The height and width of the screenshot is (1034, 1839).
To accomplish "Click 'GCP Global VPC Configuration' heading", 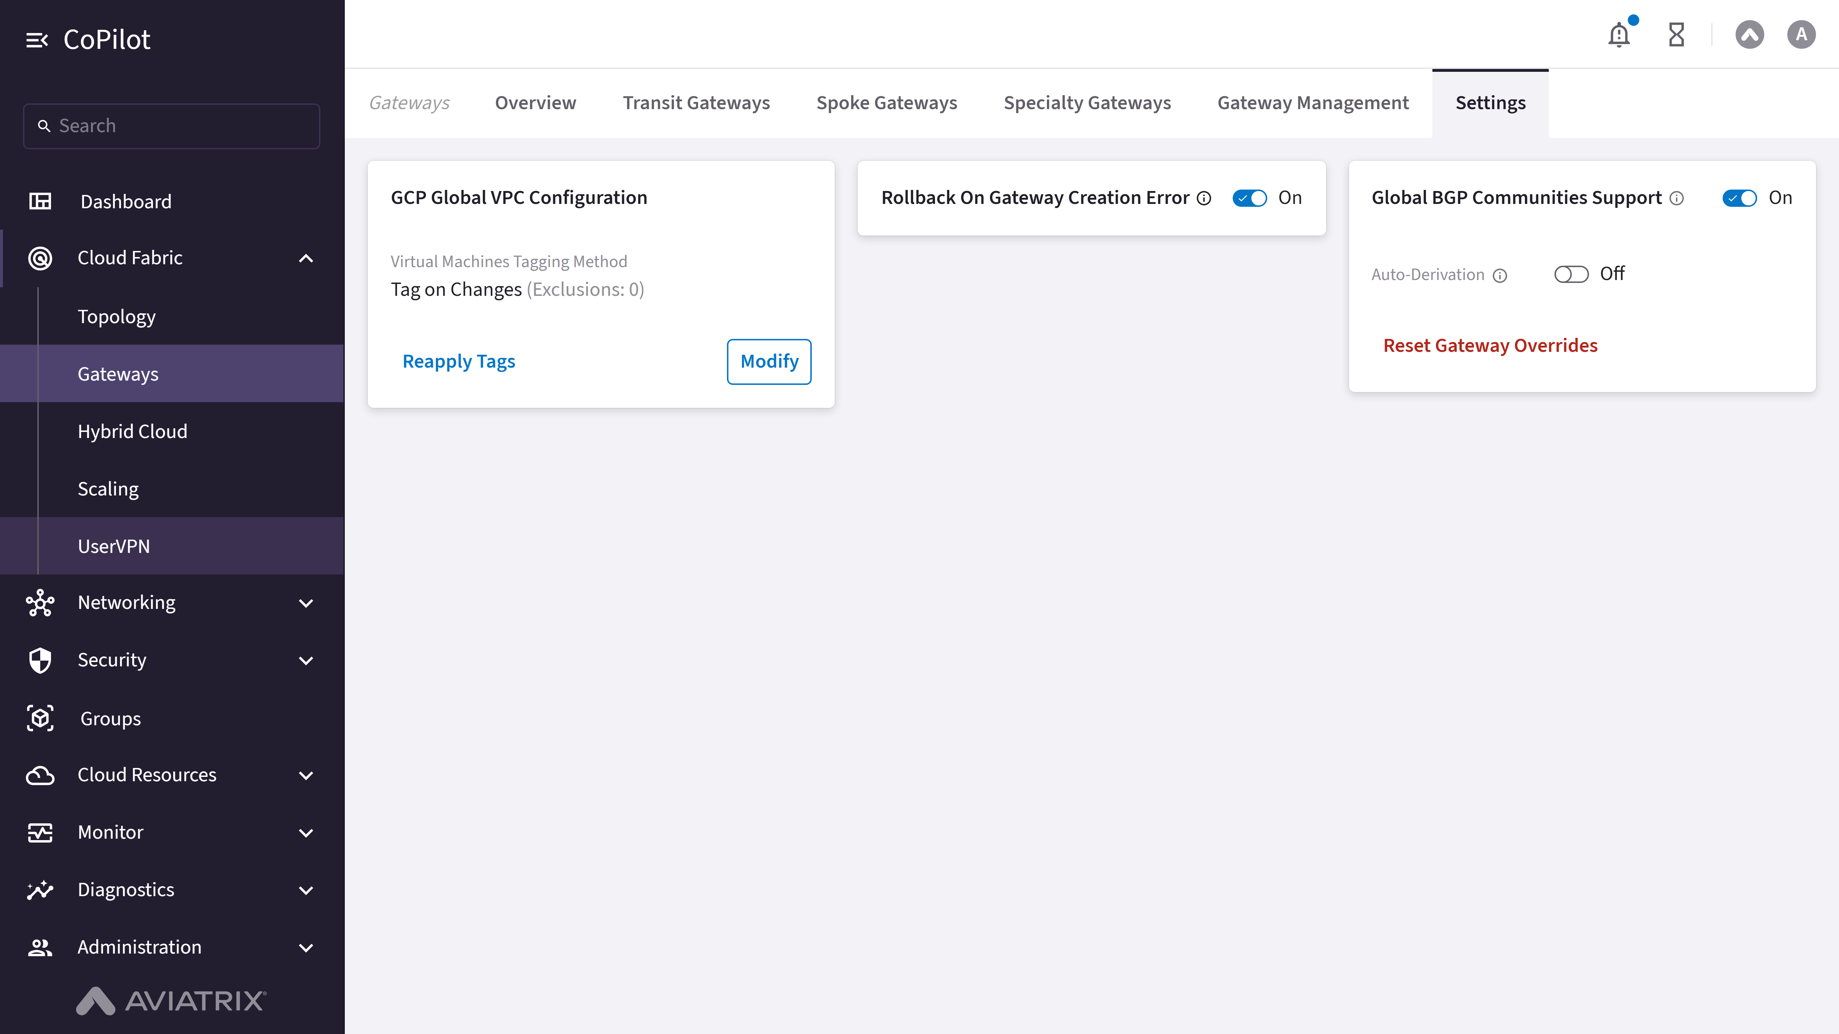I will point(519,198).
